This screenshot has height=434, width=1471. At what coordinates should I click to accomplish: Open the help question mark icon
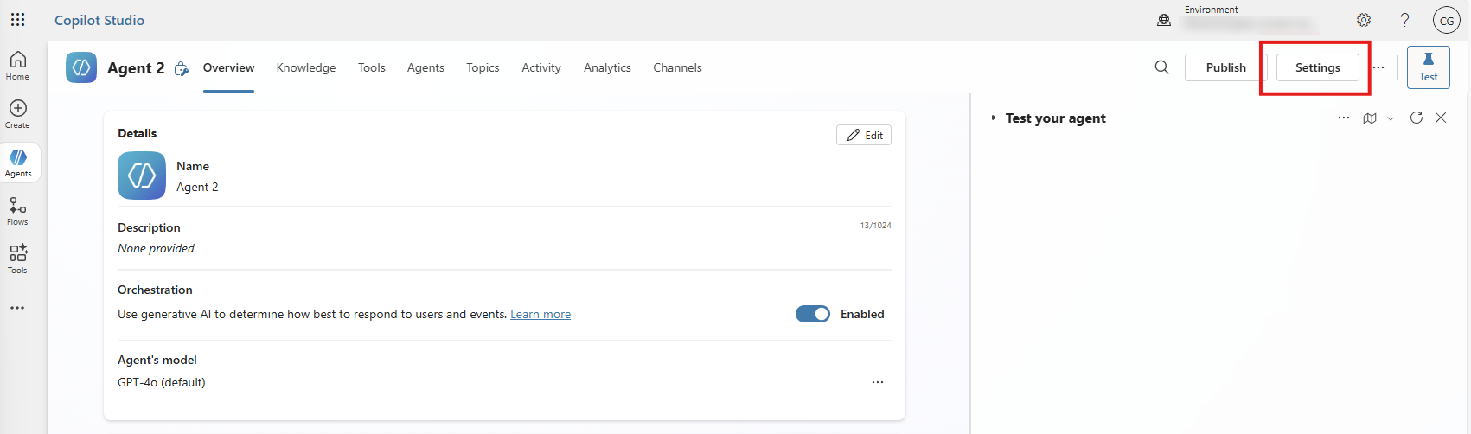tap(1405, 20)
